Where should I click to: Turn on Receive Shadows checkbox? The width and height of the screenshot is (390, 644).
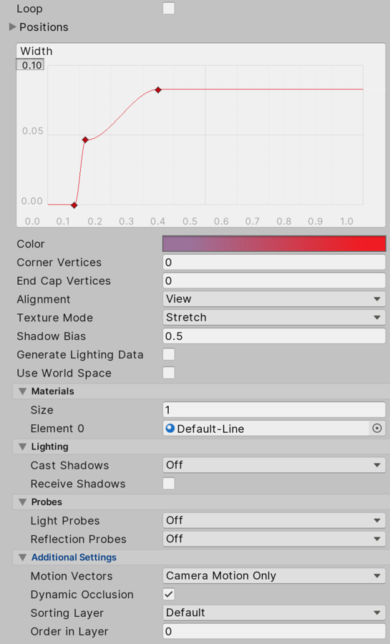(169, 484)
